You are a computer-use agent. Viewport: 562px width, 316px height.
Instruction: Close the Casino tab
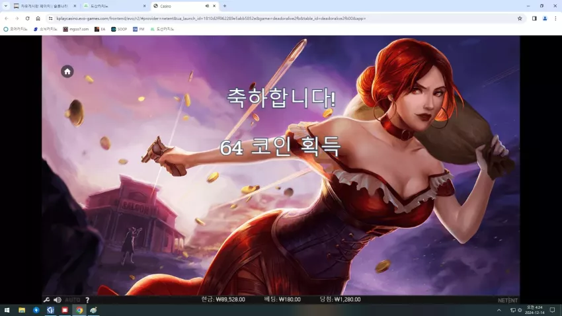coord(214,6)
